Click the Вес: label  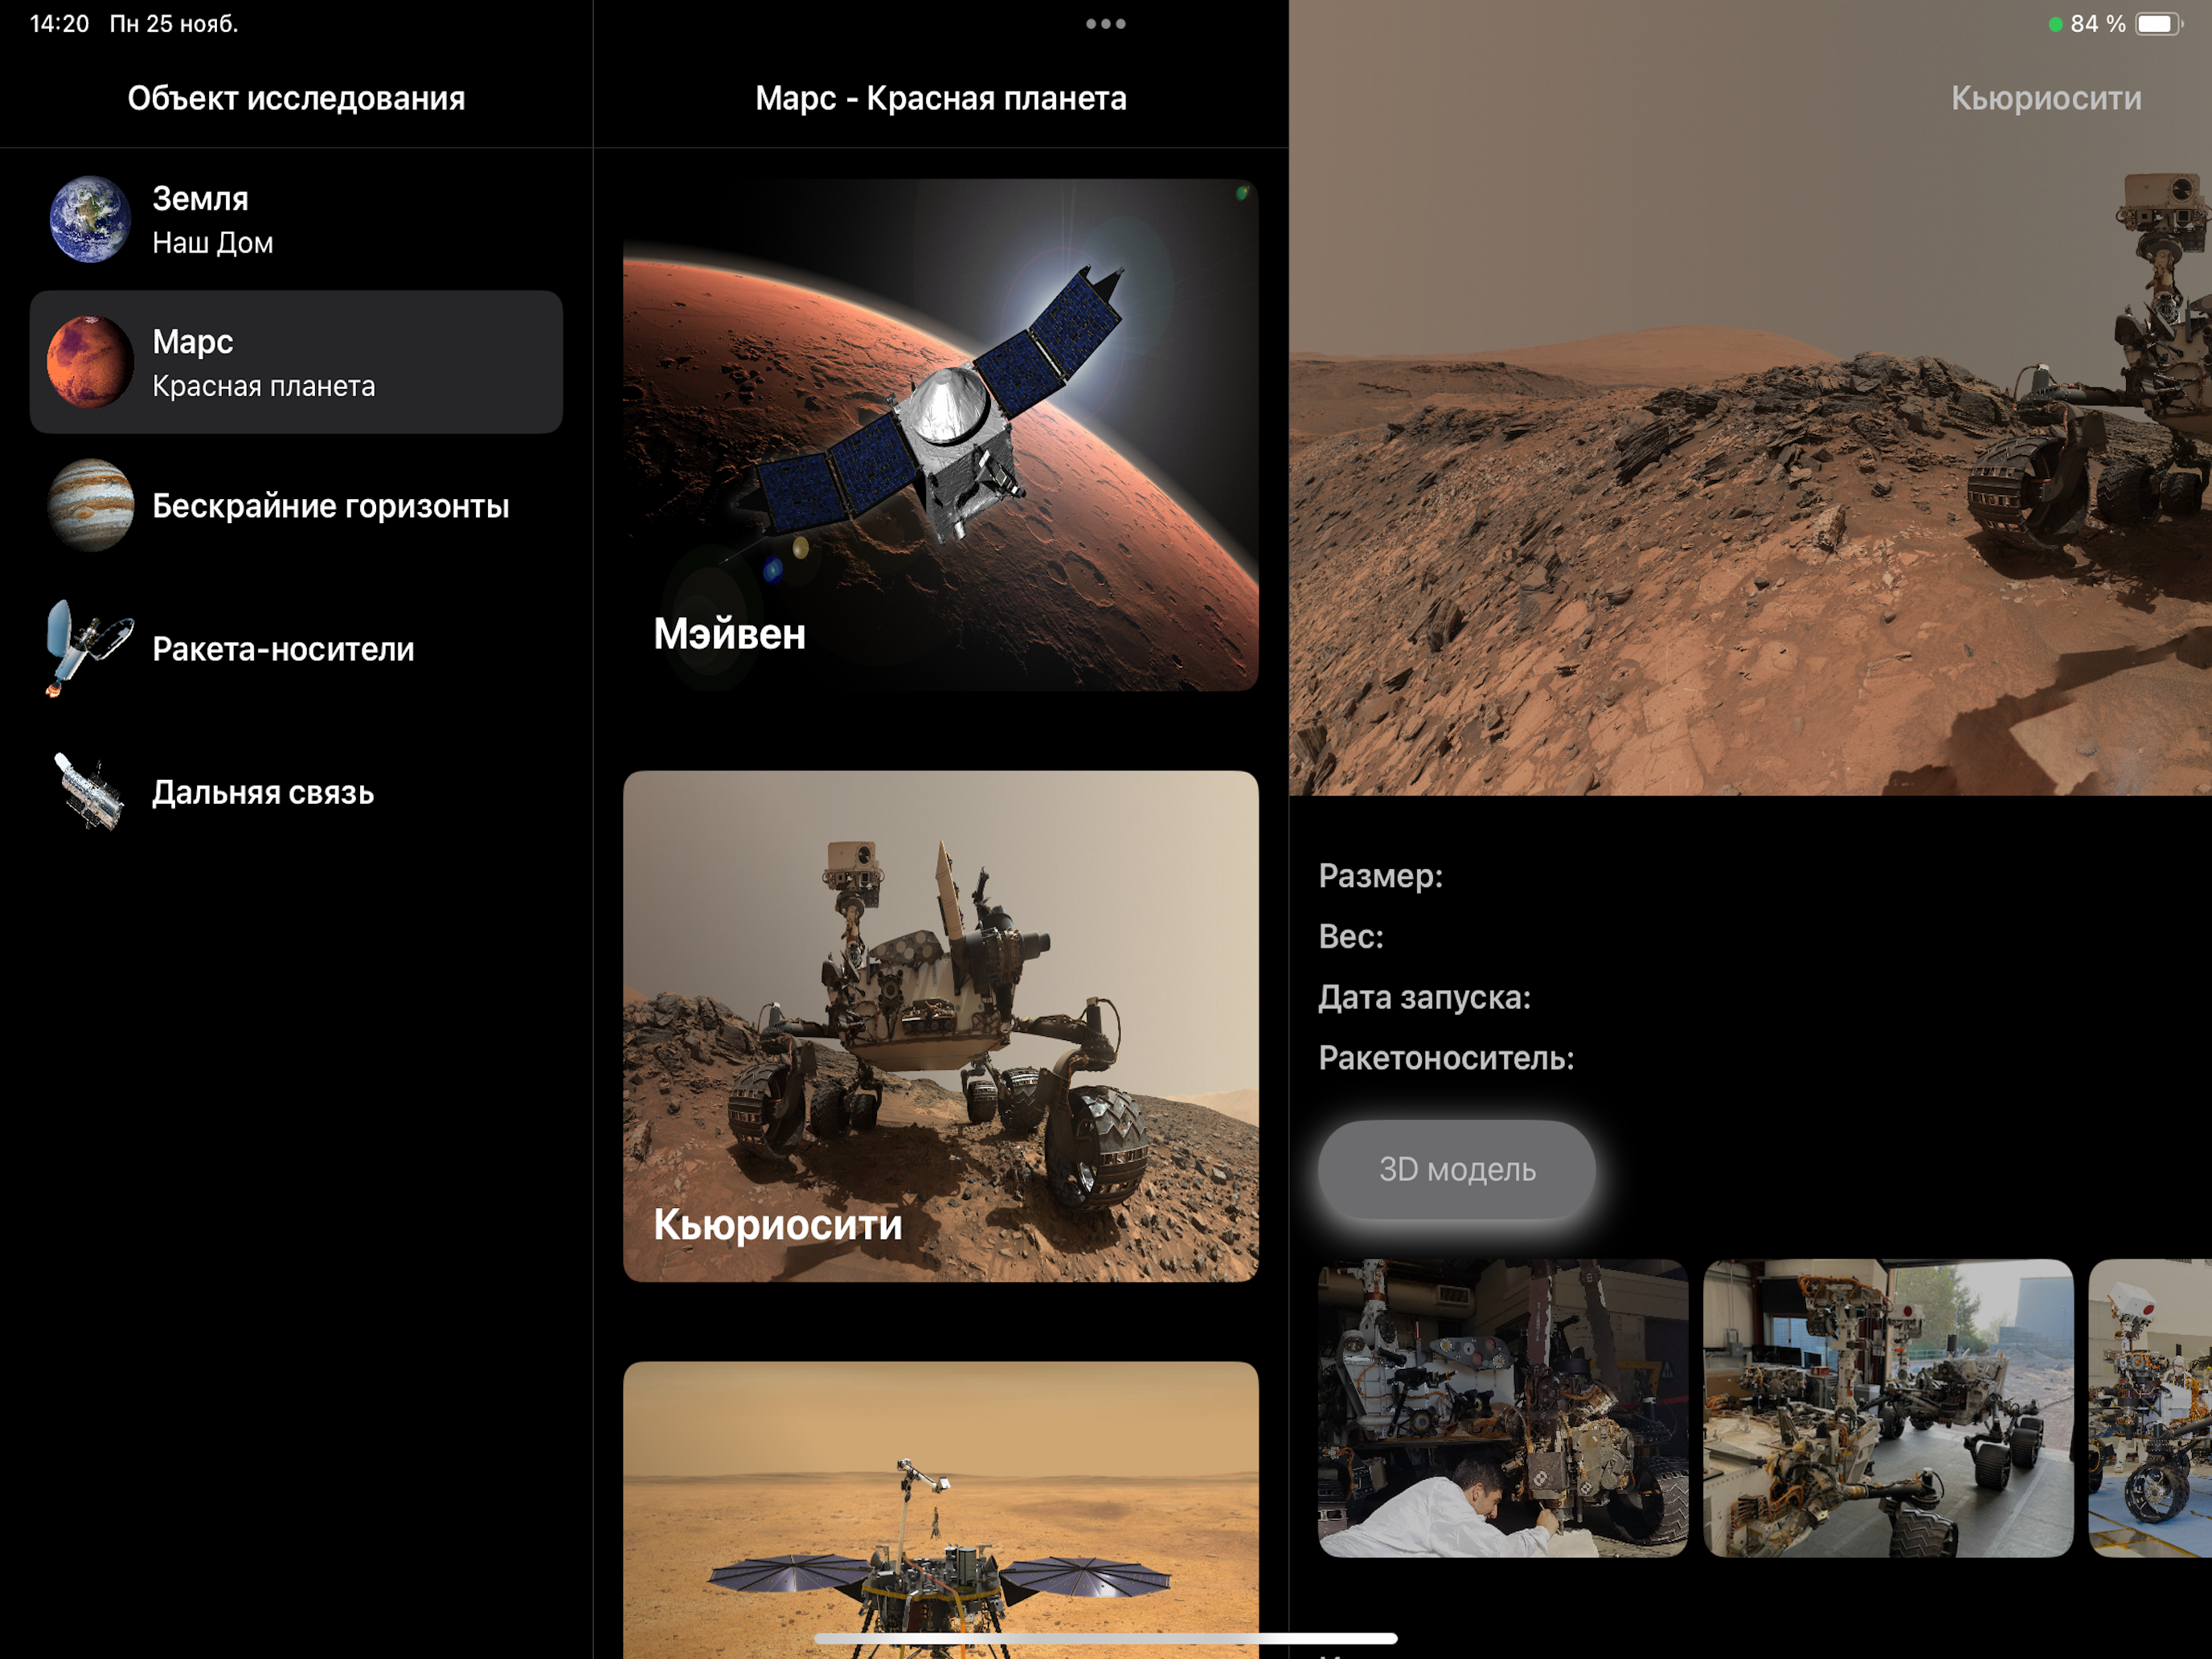(x=1351, y=937)
